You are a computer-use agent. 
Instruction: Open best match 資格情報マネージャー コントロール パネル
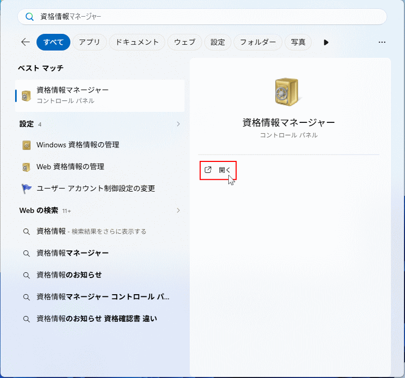[x=100, y=96]
